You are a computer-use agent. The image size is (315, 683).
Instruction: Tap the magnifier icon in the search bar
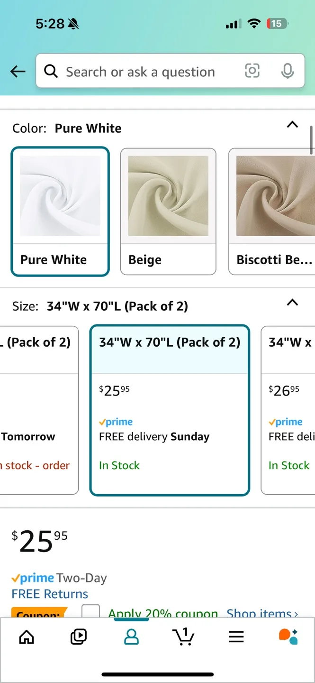coord(51,71)
